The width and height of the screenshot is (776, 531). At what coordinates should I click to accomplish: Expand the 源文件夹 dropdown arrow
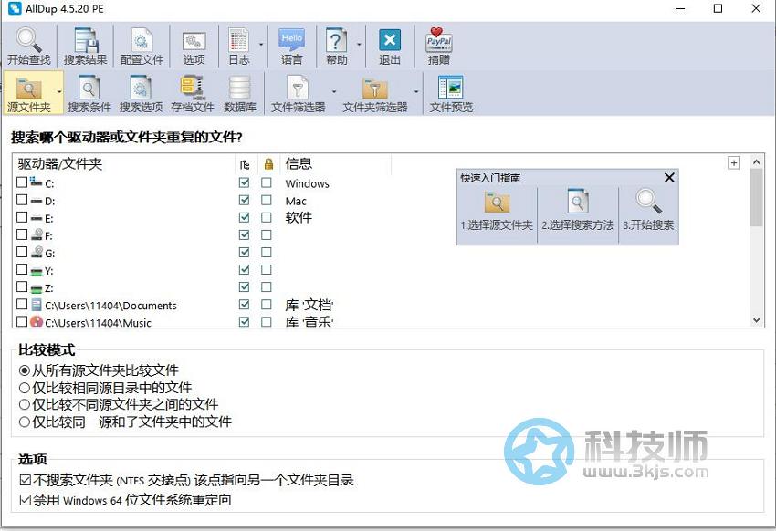coord(59,92)
